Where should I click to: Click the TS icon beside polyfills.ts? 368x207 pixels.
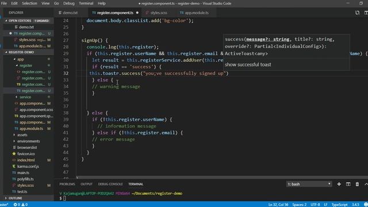point(14,179)
